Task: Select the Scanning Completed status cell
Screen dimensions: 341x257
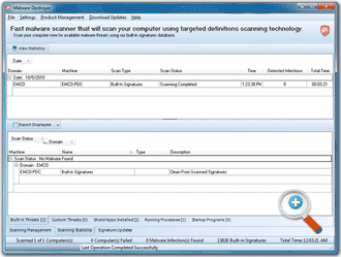Action: pos(199,84)
